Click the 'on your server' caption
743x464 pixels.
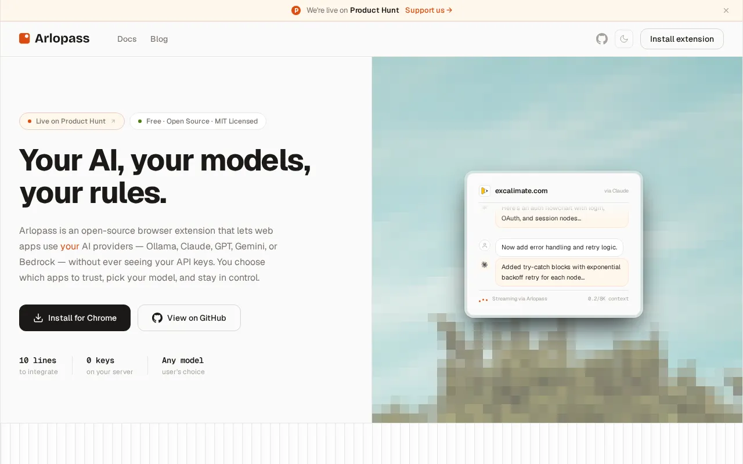pyautogui.click(x=110, y=372)
